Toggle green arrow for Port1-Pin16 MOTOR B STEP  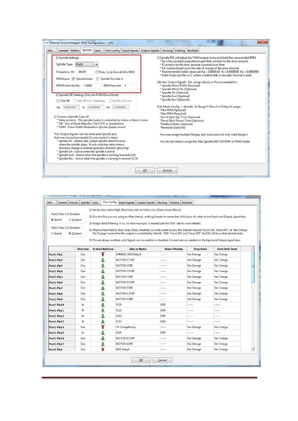103,338
